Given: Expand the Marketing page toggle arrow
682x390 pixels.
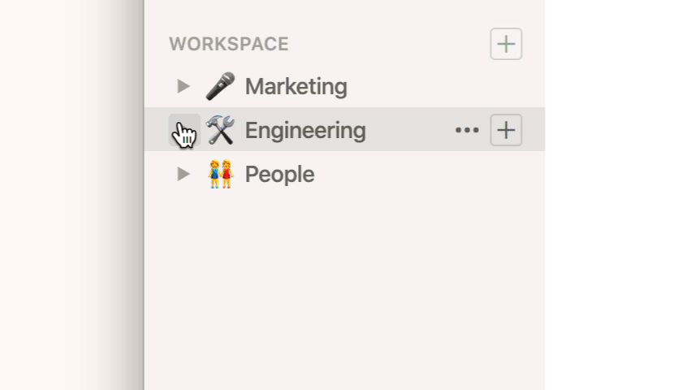Looking at the screenshot, I should pos(183,86).
